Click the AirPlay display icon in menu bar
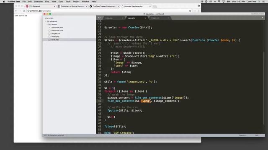This screenshot has height=150, width=268. [223, 2]
